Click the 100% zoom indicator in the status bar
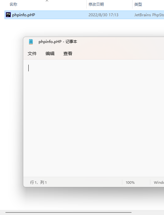Image resolution: width=164 pixels, height=215 pixels. pos(130,183)
